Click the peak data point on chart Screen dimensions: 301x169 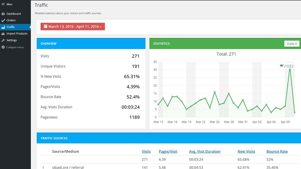290,68
